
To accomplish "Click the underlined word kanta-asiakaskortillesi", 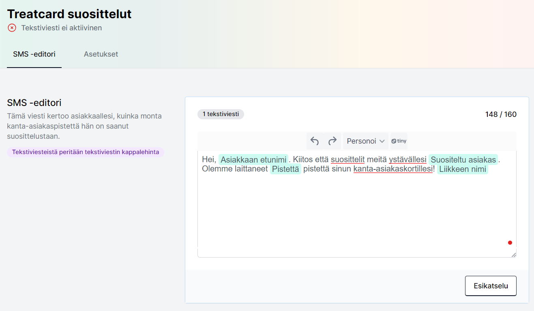I will tap(393, 169).
